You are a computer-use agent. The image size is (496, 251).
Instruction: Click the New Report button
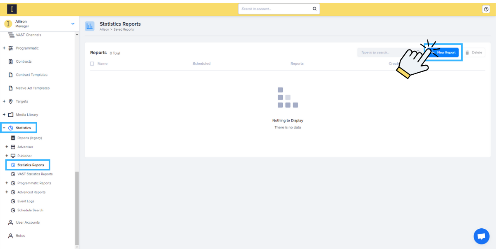pyautogui.click(x=446, y=52)
